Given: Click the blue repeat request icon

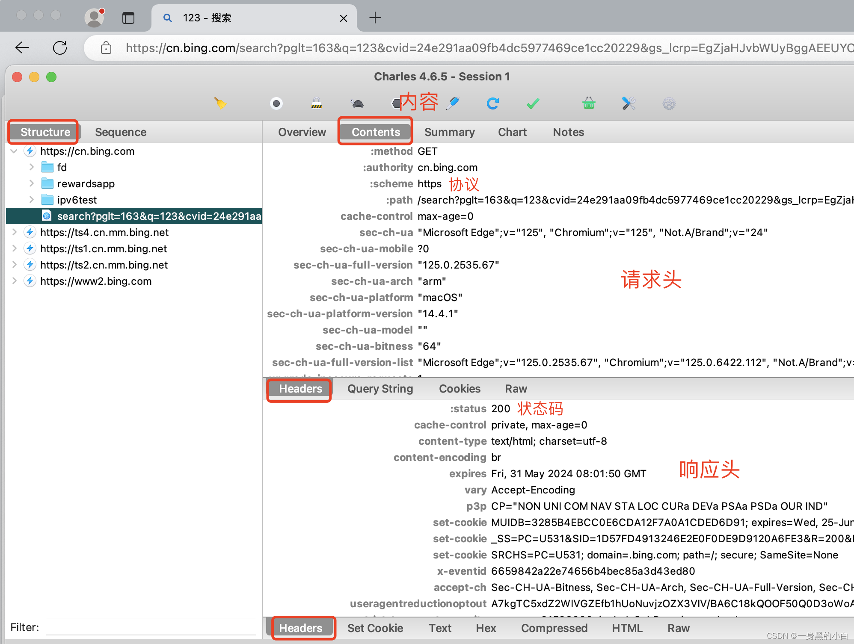Looking at the screenshot, I should 493,103.
